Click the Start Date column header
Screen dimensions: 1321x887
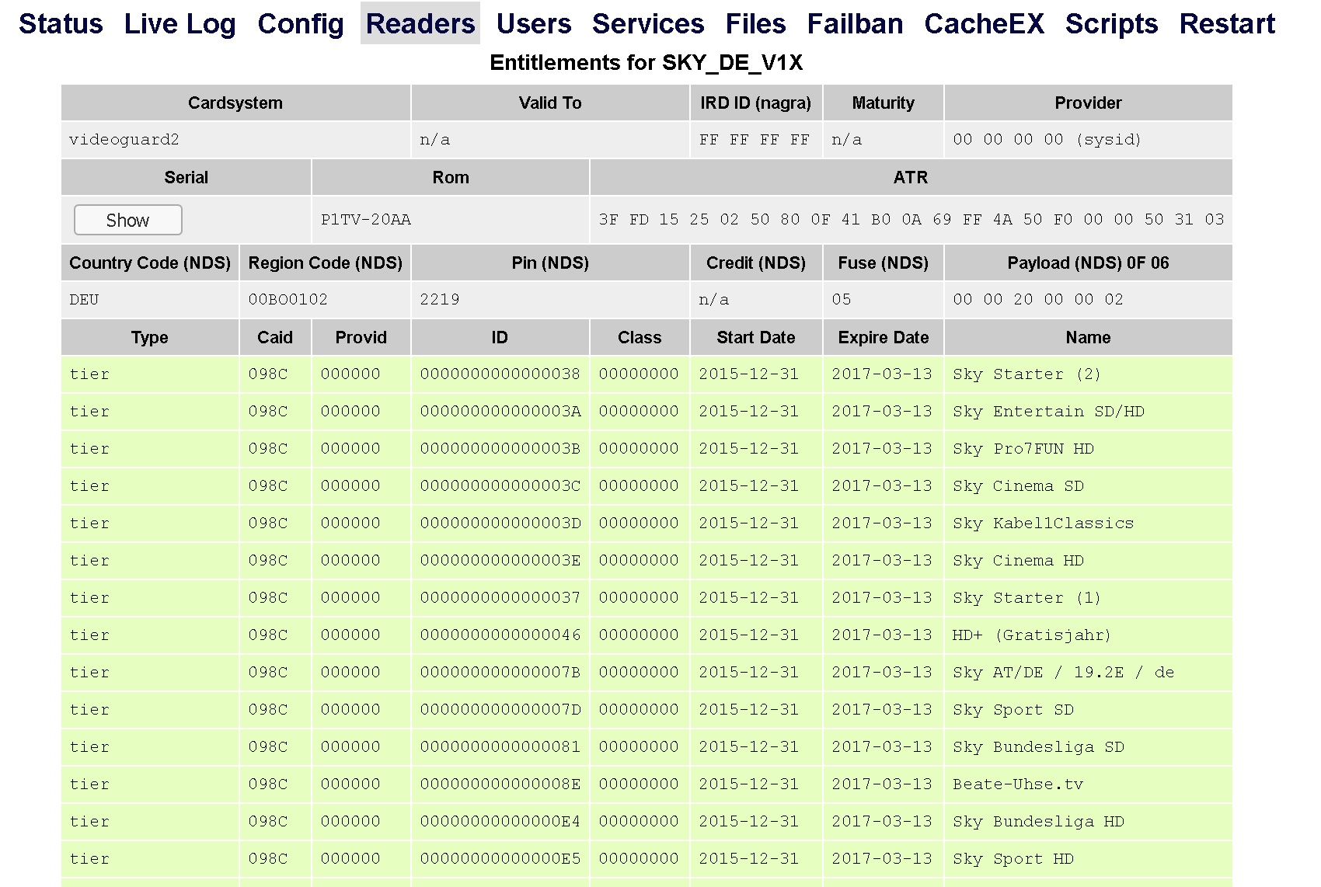[x=755, y=337]
